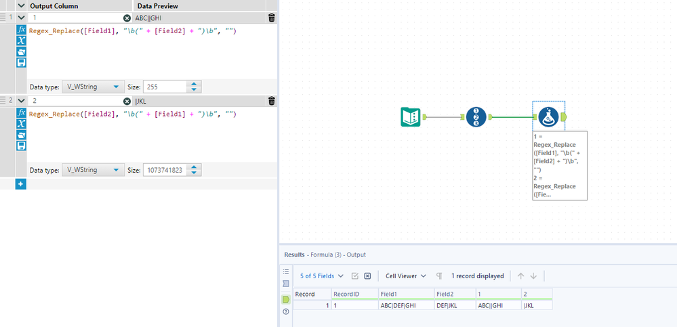Click the Text Input tool output anchor

424,116
